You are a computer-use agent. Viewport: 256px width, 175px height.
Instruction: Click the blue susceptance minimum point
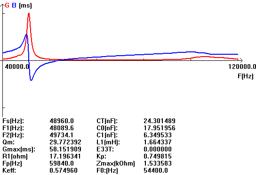31,80
